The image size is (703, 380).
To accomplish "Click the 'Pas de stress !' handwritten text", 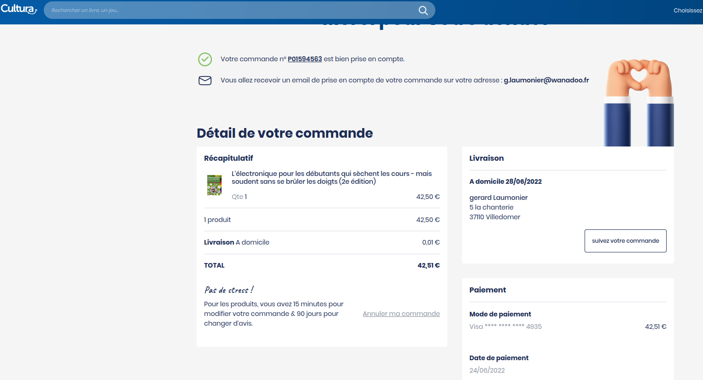I will 228,290.
